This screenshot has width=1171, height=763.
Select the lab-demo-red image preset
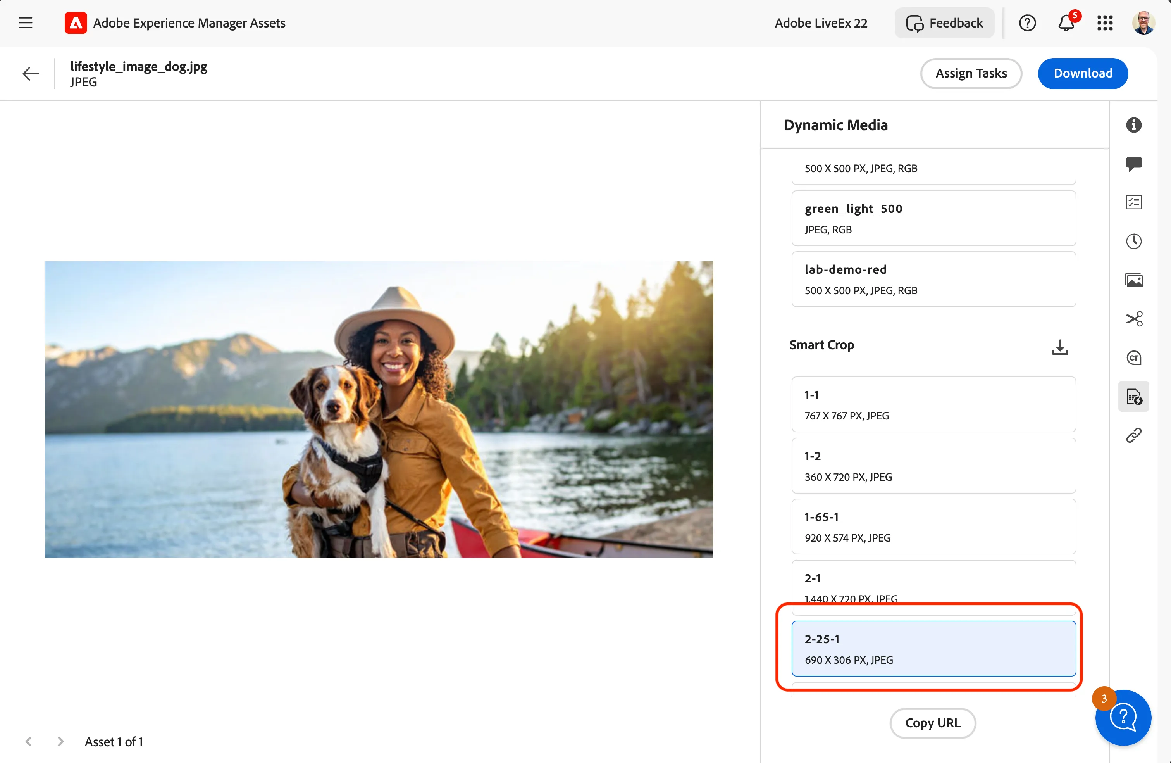[933, 279]
